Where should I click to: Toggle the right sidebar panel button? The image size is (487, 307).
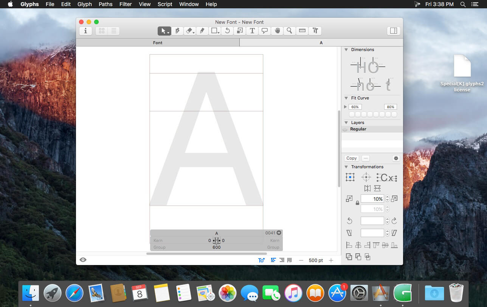tap(393, 31)
